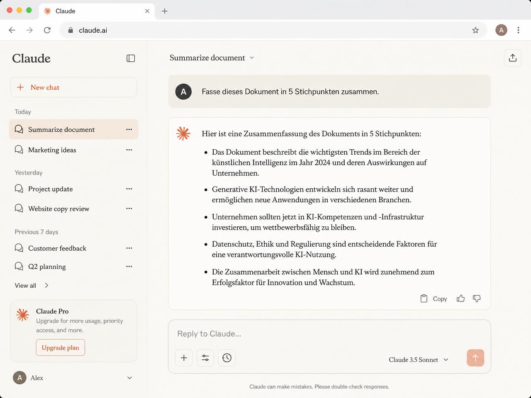Close the Claude browser tab

[147, 11]
